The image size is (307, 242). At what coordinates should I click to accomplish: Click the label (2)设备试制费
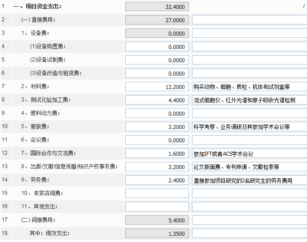pyautogui.click(x=48, y=60)
